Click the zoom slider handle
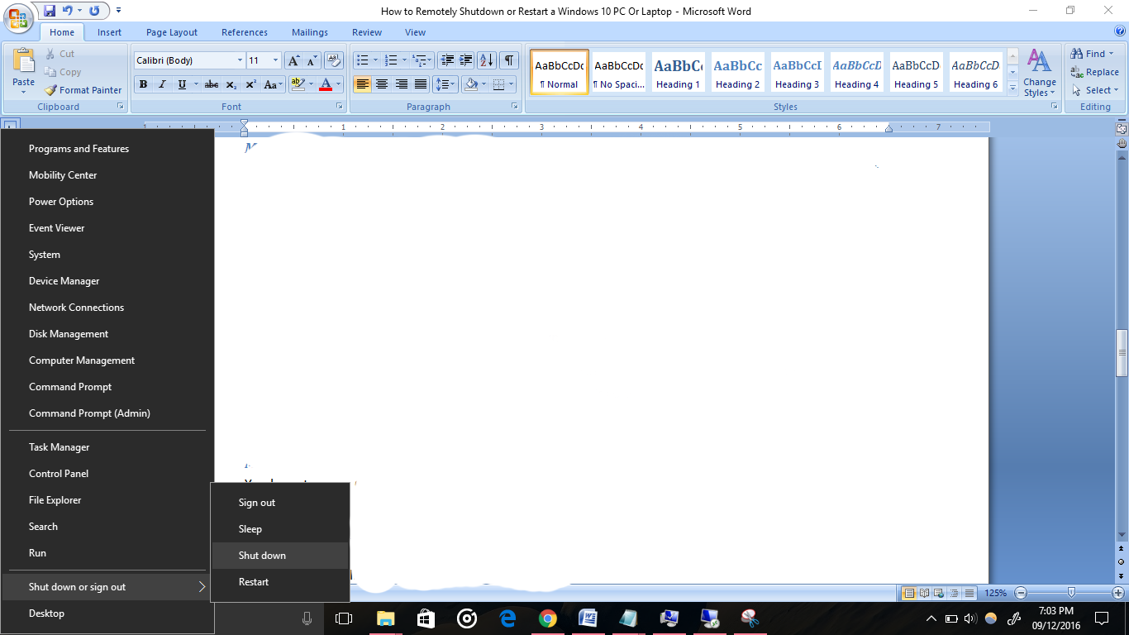 coord(1071,593)
